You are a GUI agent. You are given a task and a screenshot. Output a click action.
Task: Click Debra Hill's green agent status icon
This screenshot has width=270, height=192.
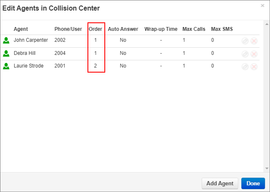[6, 53]
